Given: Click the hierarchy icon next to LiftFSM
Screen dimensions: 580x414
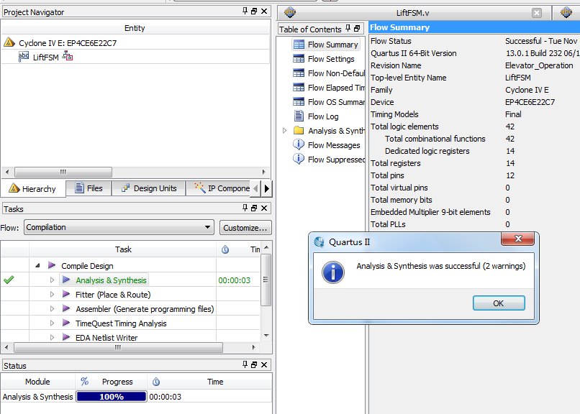Looking at the screenshot, I should tap(68, 57).
